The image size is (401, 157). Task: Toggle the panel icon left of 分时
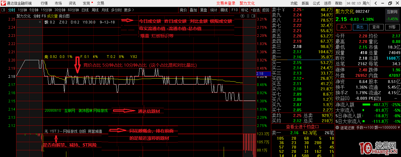click(3, 10)
